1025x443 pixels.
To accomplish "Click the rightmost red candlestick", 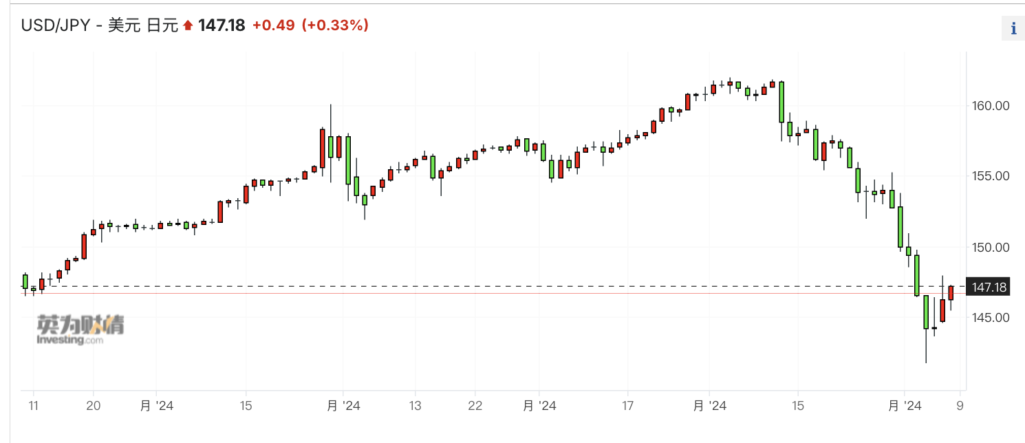I will 951,293.
